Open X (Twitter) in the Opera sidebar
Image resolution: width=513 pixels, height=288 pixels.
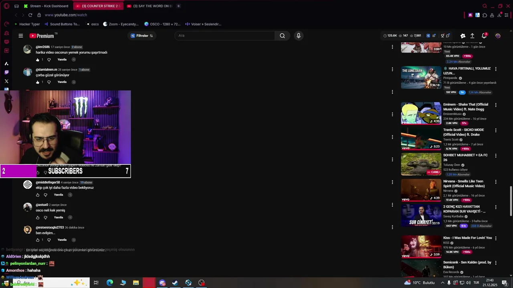[6, 81]
